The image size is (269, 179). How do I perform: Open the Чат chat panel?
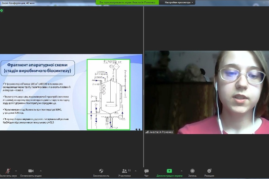[x=146, y=171]
